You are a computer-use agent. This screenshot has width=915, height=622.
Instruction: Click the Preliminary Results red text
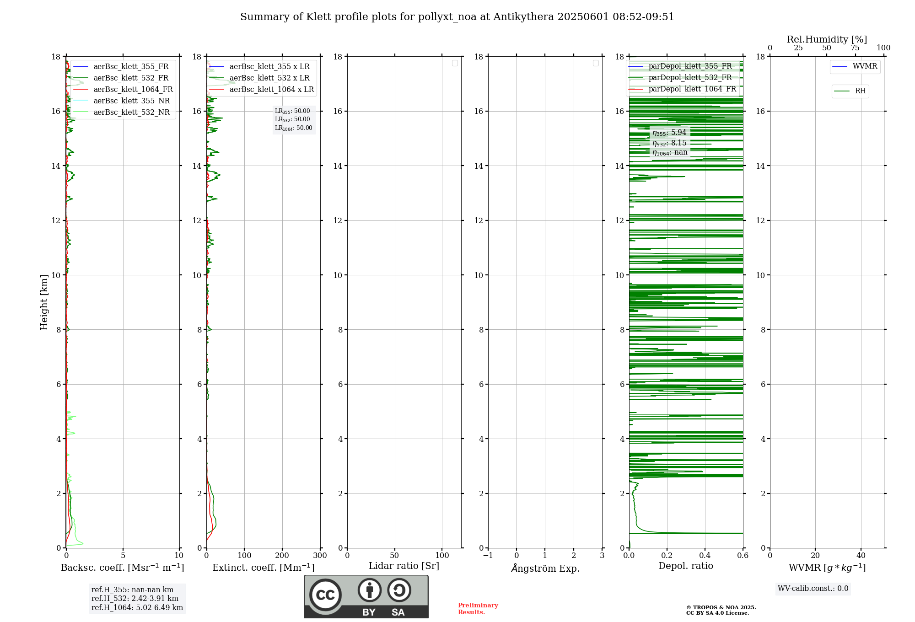click(478, 609)
